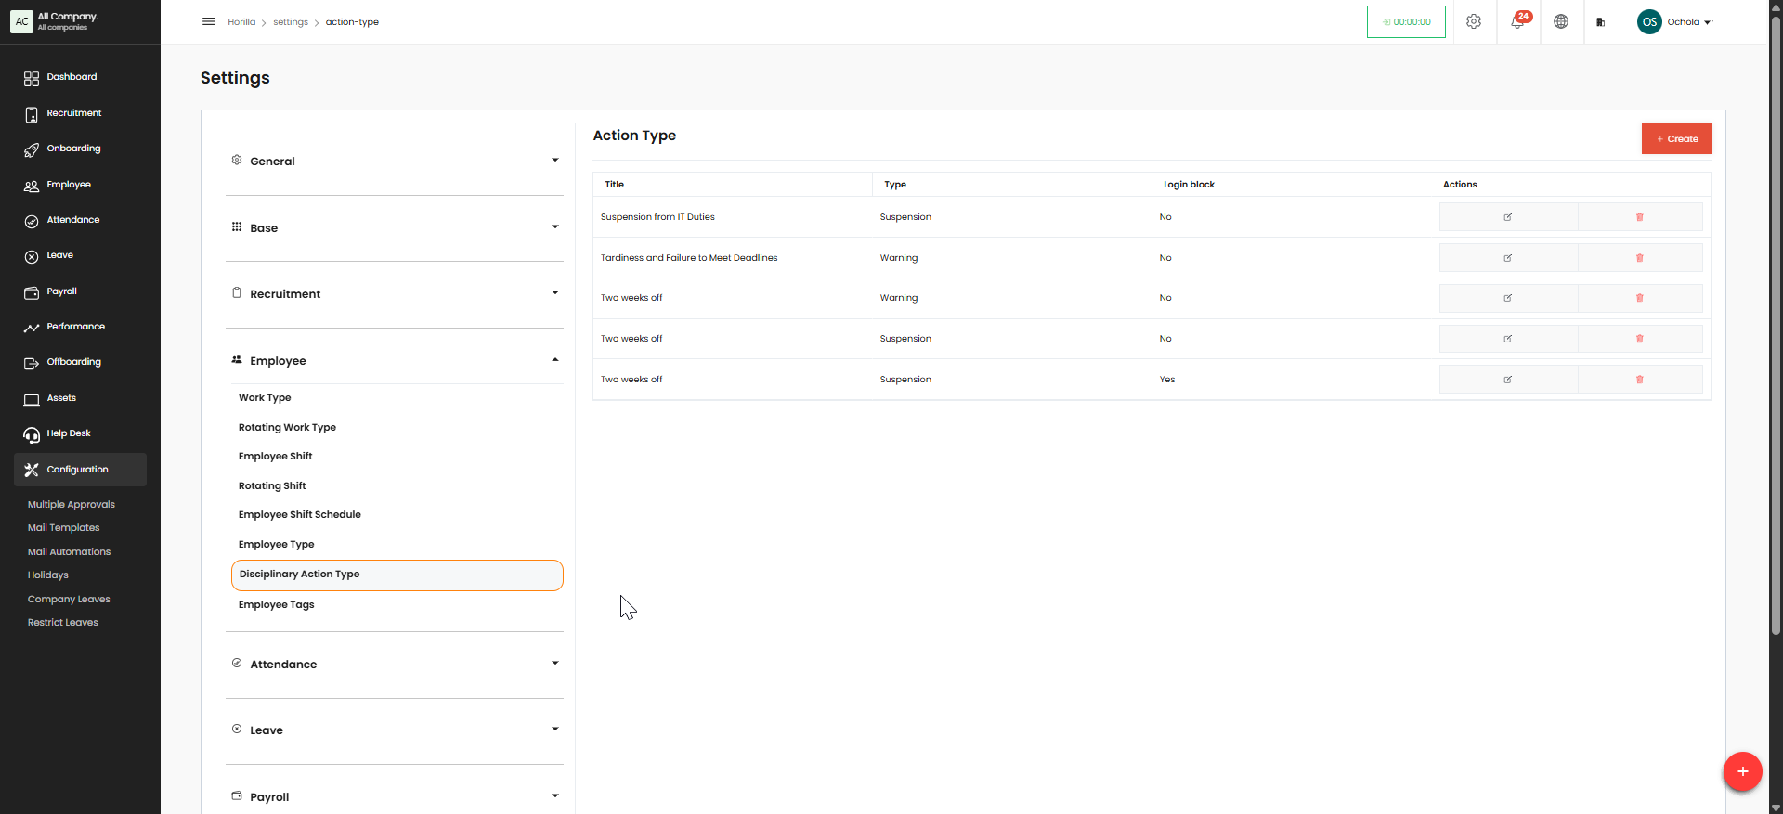Delete the Tardiness and Failure to Meet Deadlines row
1783x814 pixels.
pos(1639,258)
